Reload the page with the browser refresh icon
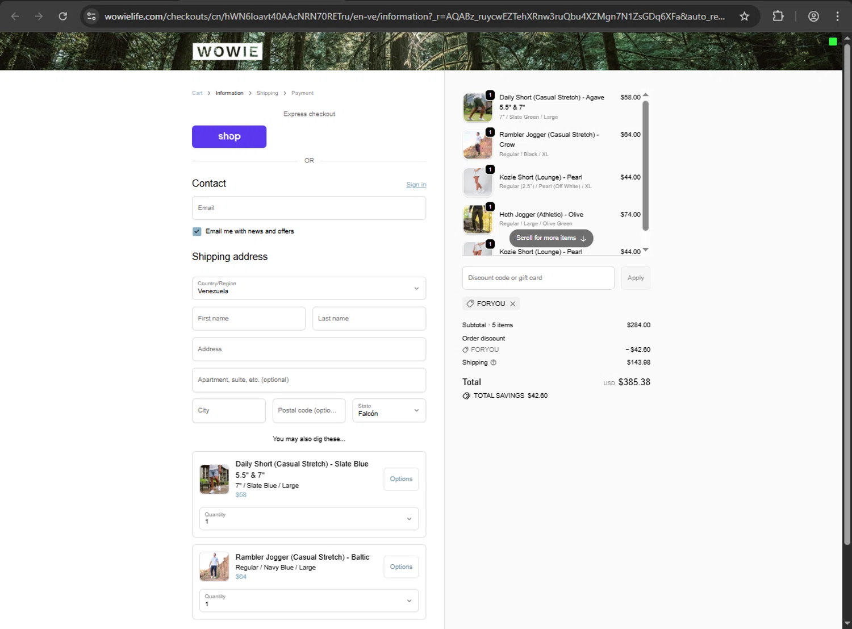The width and height of the screenshot is (852, 629). (63, 16)
